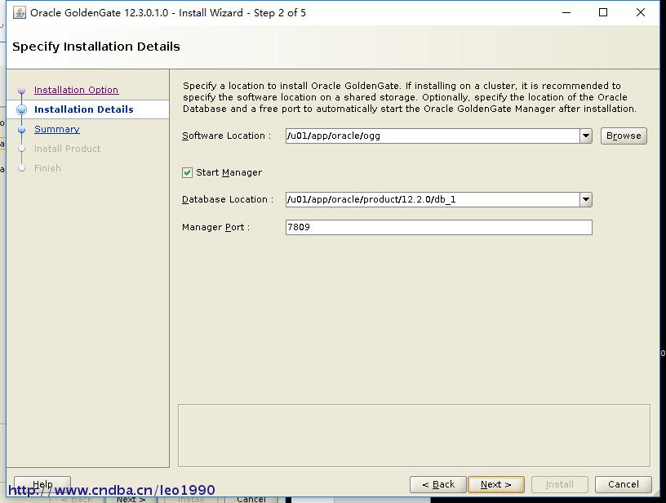Close the Install Wizard window
The height and width of the screenshot is (503, 666).
[641, 13]
